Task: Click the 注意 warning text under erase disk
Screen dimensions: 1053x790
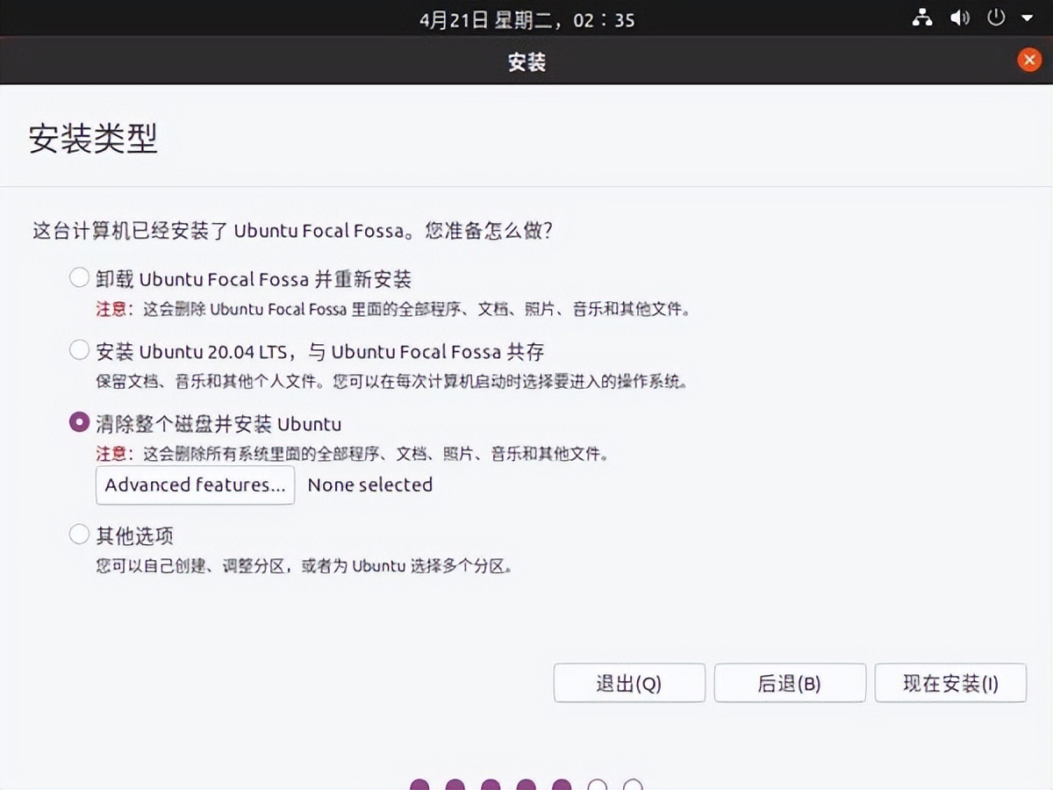Action: [x=111, y=454]
